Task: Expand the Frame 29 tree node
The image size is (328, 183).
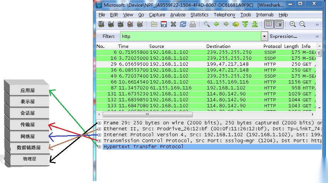Action: pos(100,123)
